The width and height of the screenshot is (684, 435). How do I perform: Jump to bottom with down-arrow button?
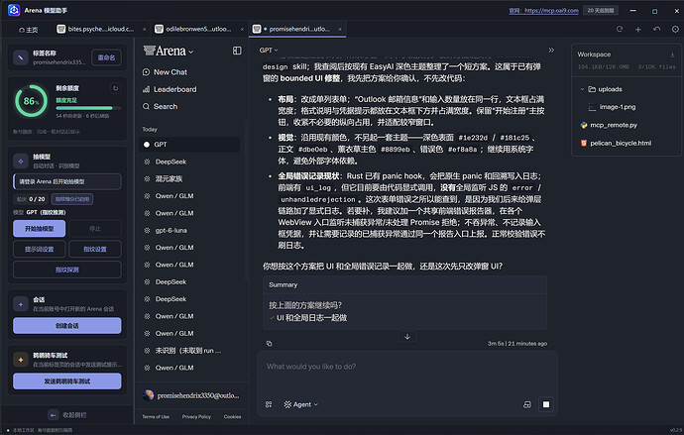point(407,337)
